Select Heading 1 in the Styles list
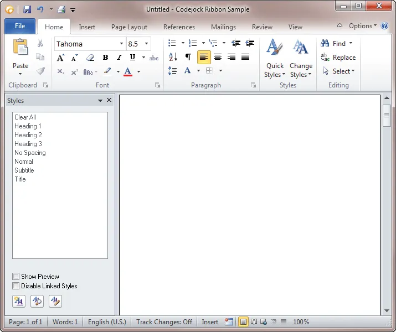 pos(60,126)
